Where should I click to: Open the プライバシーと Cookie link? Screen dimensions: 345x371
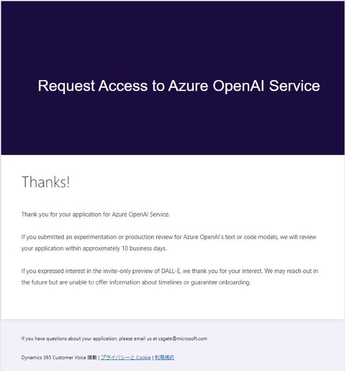tap(126, 358)
